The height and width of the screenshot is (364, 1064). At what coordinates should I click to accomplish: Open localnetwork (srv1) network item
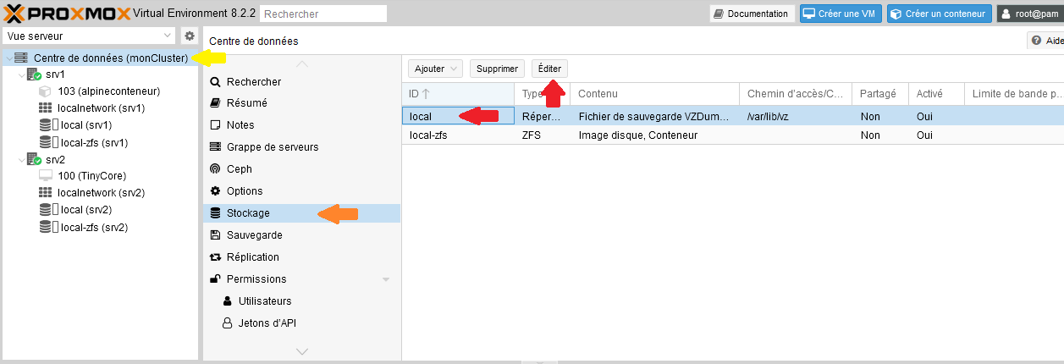click(101, 108)
